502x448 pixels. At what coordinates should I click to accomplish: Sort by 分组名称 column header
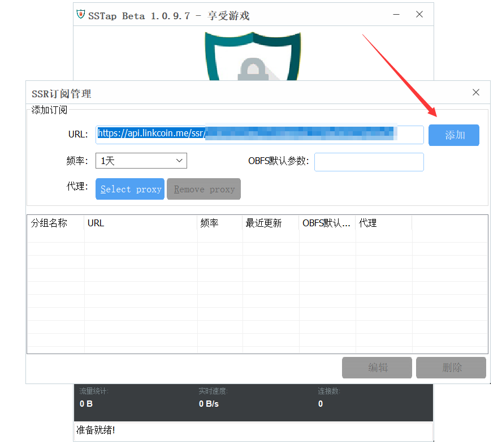point(56,223)
